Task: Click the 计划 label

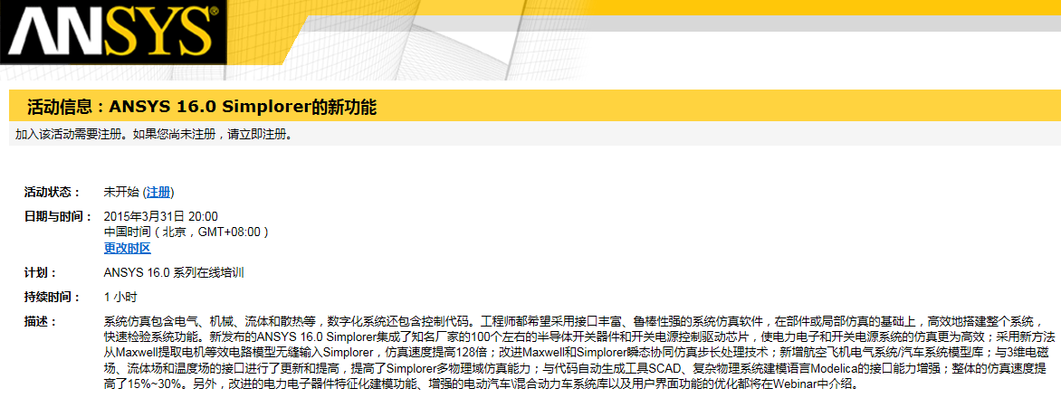Action: [x=41, y=273]
